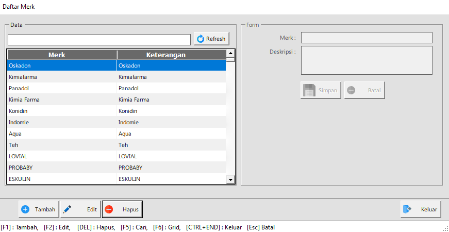The width and height of the screenshot is (449, 232).
Task: Sort by the Keterangan column header
Action: pos(172,55)
